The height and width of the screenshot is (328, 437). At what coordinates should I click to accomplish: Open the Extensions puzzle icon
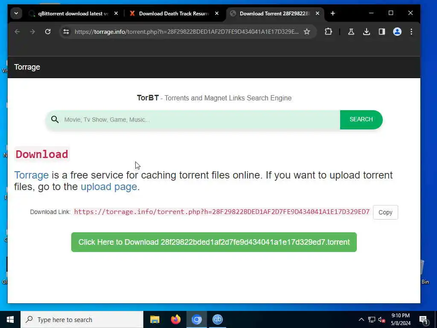pyautogui.click(x=328, y=32)
